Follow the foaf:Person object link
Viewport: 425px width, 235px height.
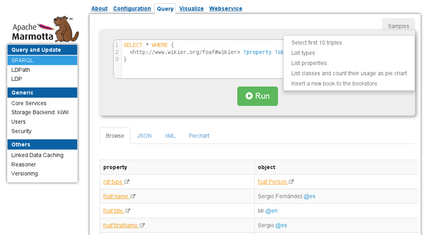click(272, 182)
